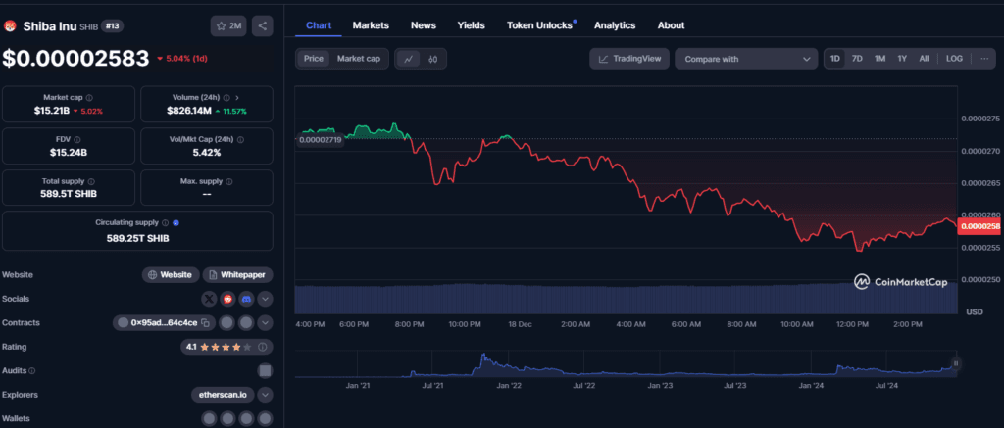Open Volume (24h) details arrow

click(x=237, y=98)
